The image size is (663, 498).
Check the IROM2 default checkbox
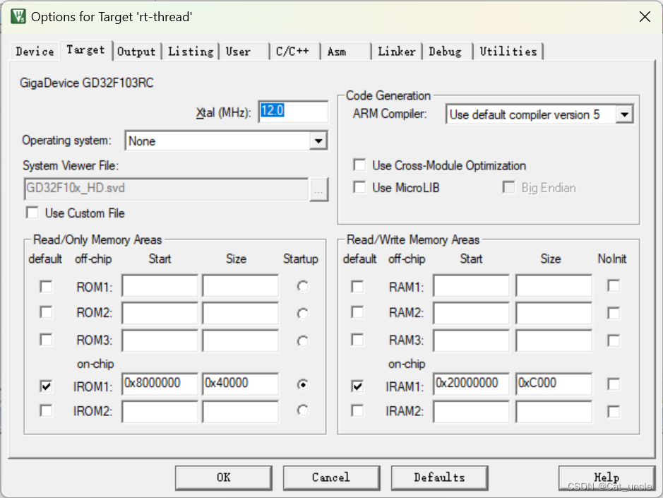[x=46, y=410]
